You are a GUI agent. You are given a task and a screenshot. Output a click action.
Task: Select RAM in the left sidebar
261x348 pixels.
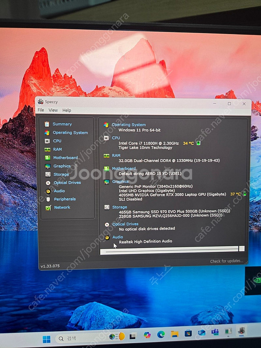click(57, 149)
